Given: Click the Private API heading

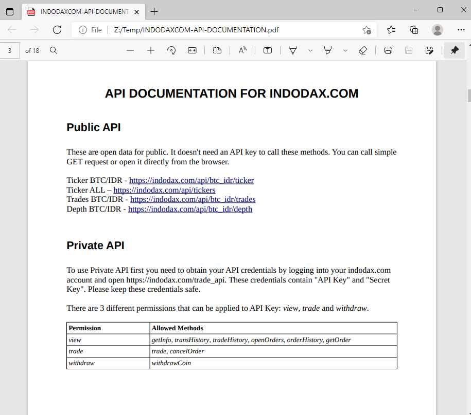Looking at the screenshot, I should click(95, 246).
